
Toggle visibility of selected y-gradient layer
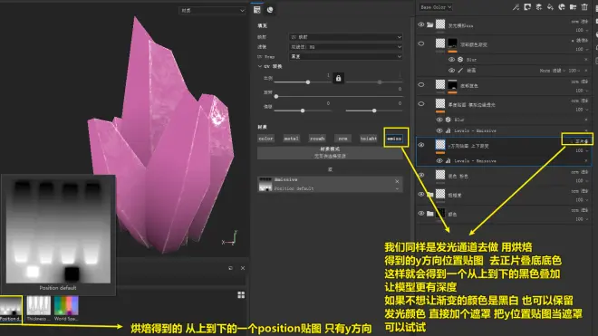(x=421, y=145)
